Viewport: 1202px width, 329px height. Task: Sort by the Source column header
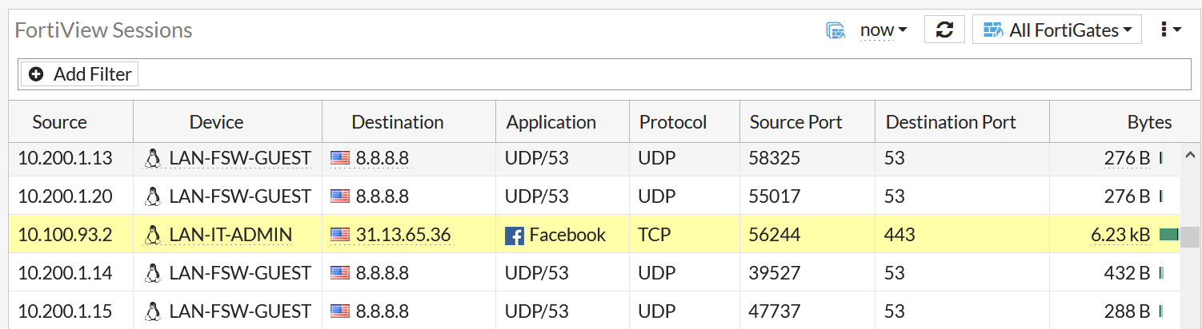pyautogui.click(x=59, y=122)
